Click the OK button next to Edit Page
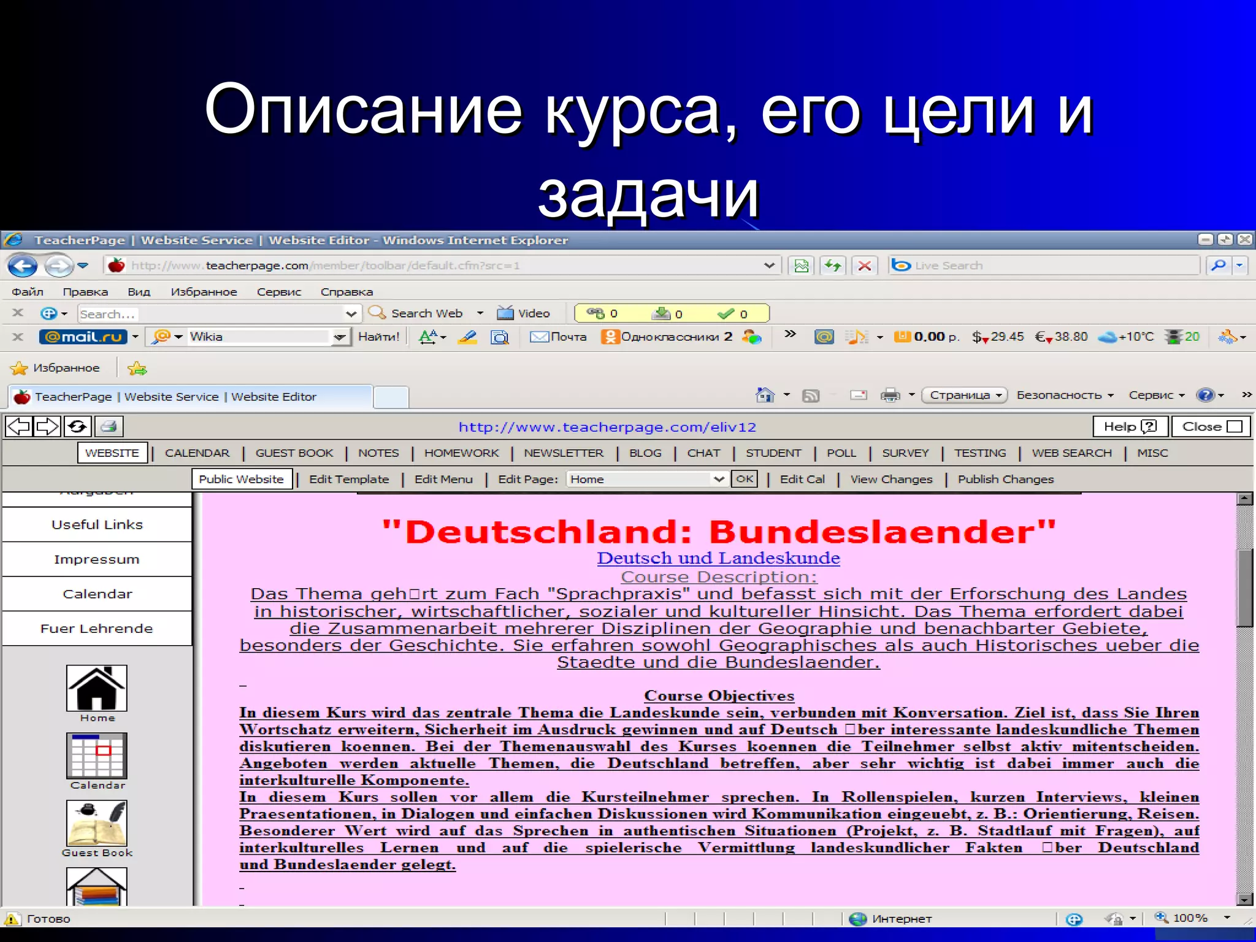1256x942 pixels. click(745, 479)
